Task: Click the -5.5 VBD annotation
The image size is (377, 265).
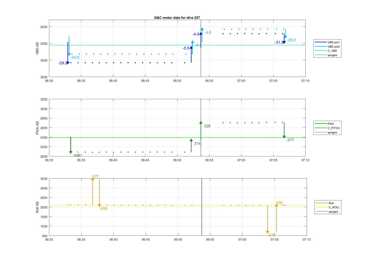Action: click(186, 48)
